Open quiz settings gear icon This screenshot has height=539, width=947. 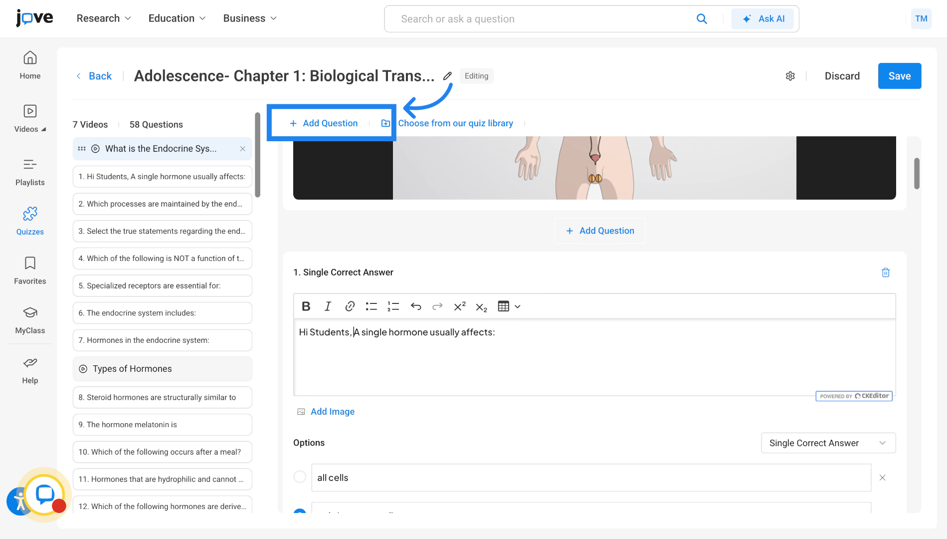[790, 76]
